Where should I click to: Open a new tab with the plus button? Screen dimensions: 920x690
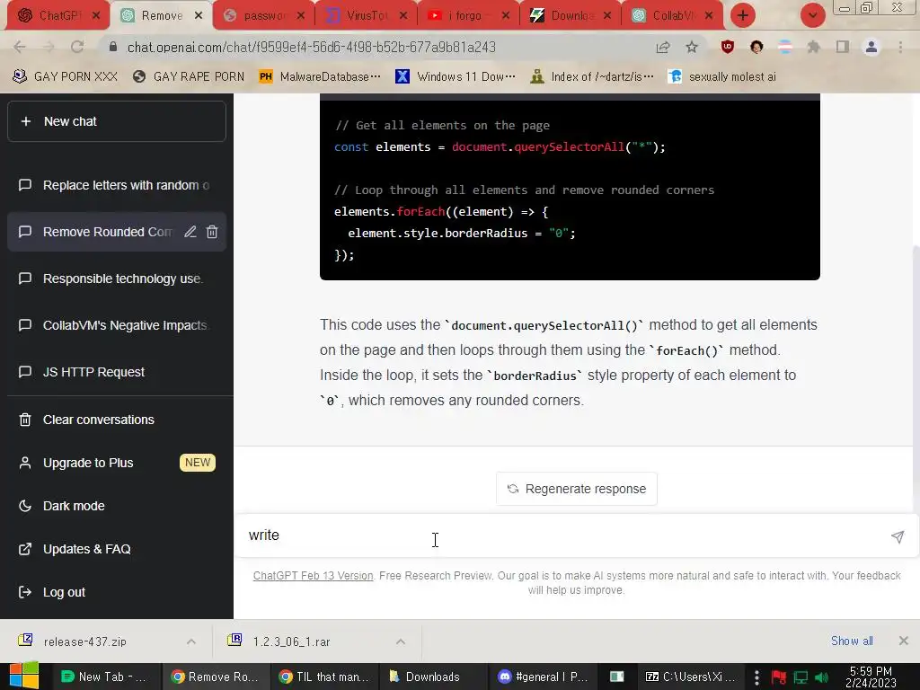tap(743, 16)
